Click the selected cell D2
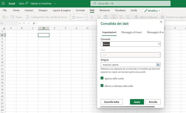This screenshot has width=186, height=113. 44,35
